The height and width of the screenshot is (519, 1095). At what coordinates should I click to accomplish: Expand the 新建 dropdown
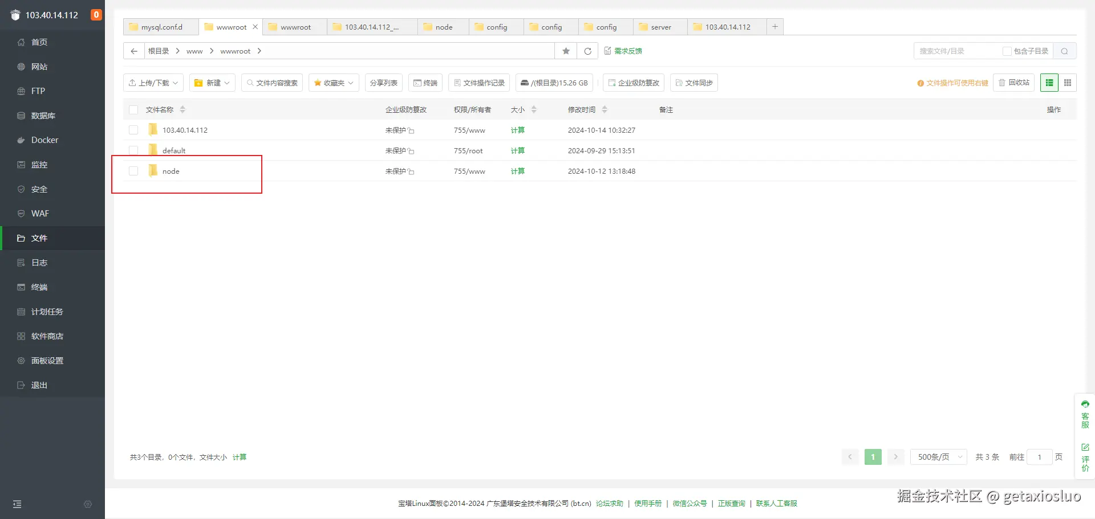[212, 83]
